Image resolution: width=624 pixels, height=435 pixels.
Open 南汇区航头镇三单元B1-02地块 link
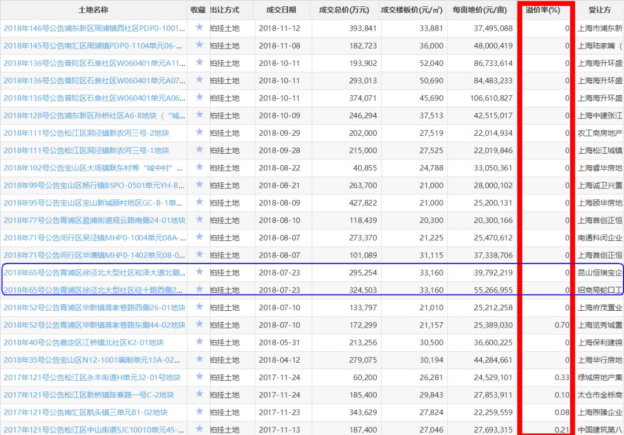pyautogui.click(x=86, y=412)
